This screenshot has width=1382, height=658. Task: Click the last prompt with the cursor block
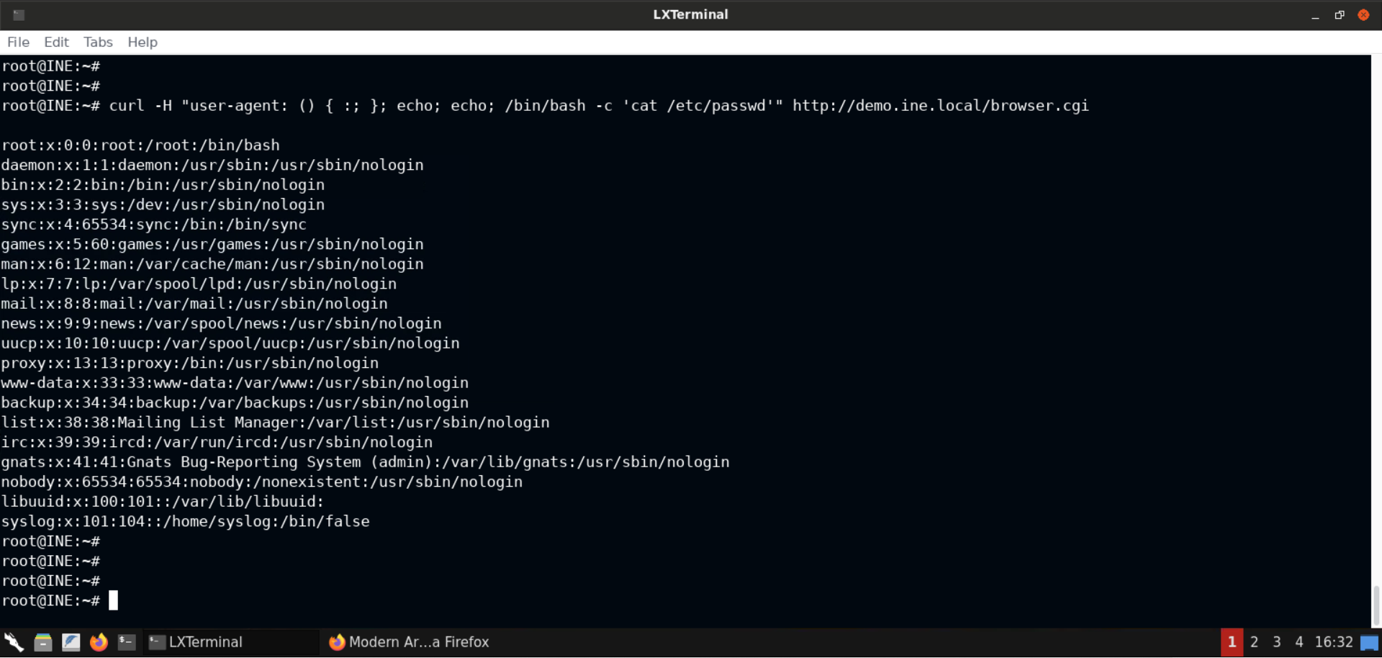(59, 600)
